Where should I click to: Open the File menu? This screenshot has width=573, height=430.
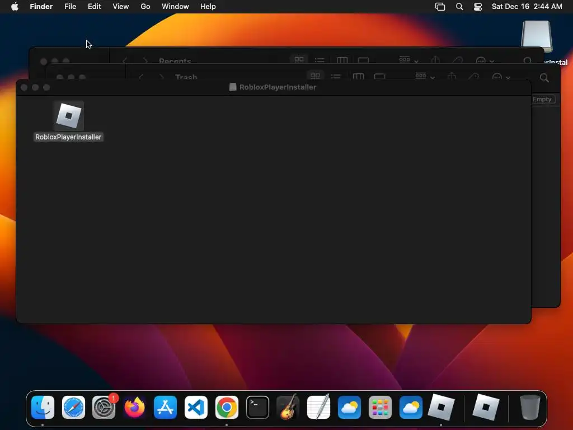coord(70,7)
